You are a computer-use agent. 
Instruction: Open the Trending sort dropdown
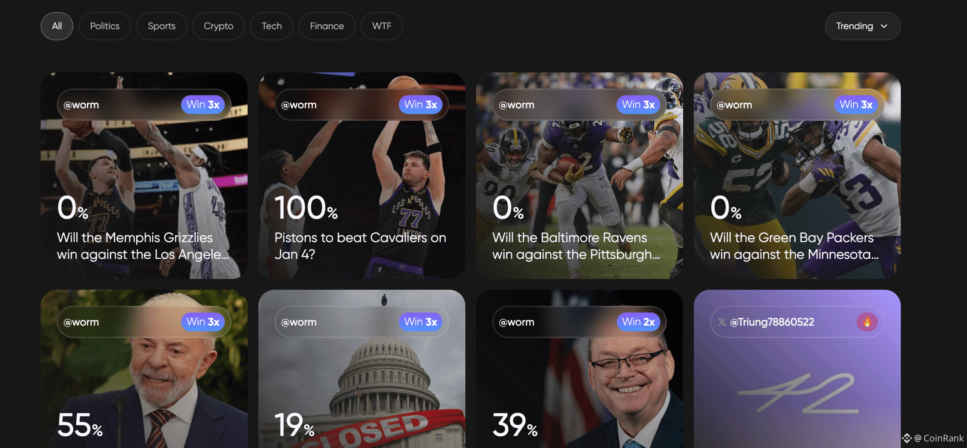[x=862, y=26]
